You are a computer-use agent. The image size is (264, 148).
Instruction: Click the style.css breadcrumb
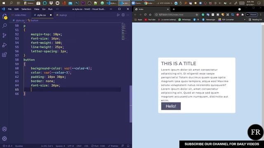click(20, 20)
